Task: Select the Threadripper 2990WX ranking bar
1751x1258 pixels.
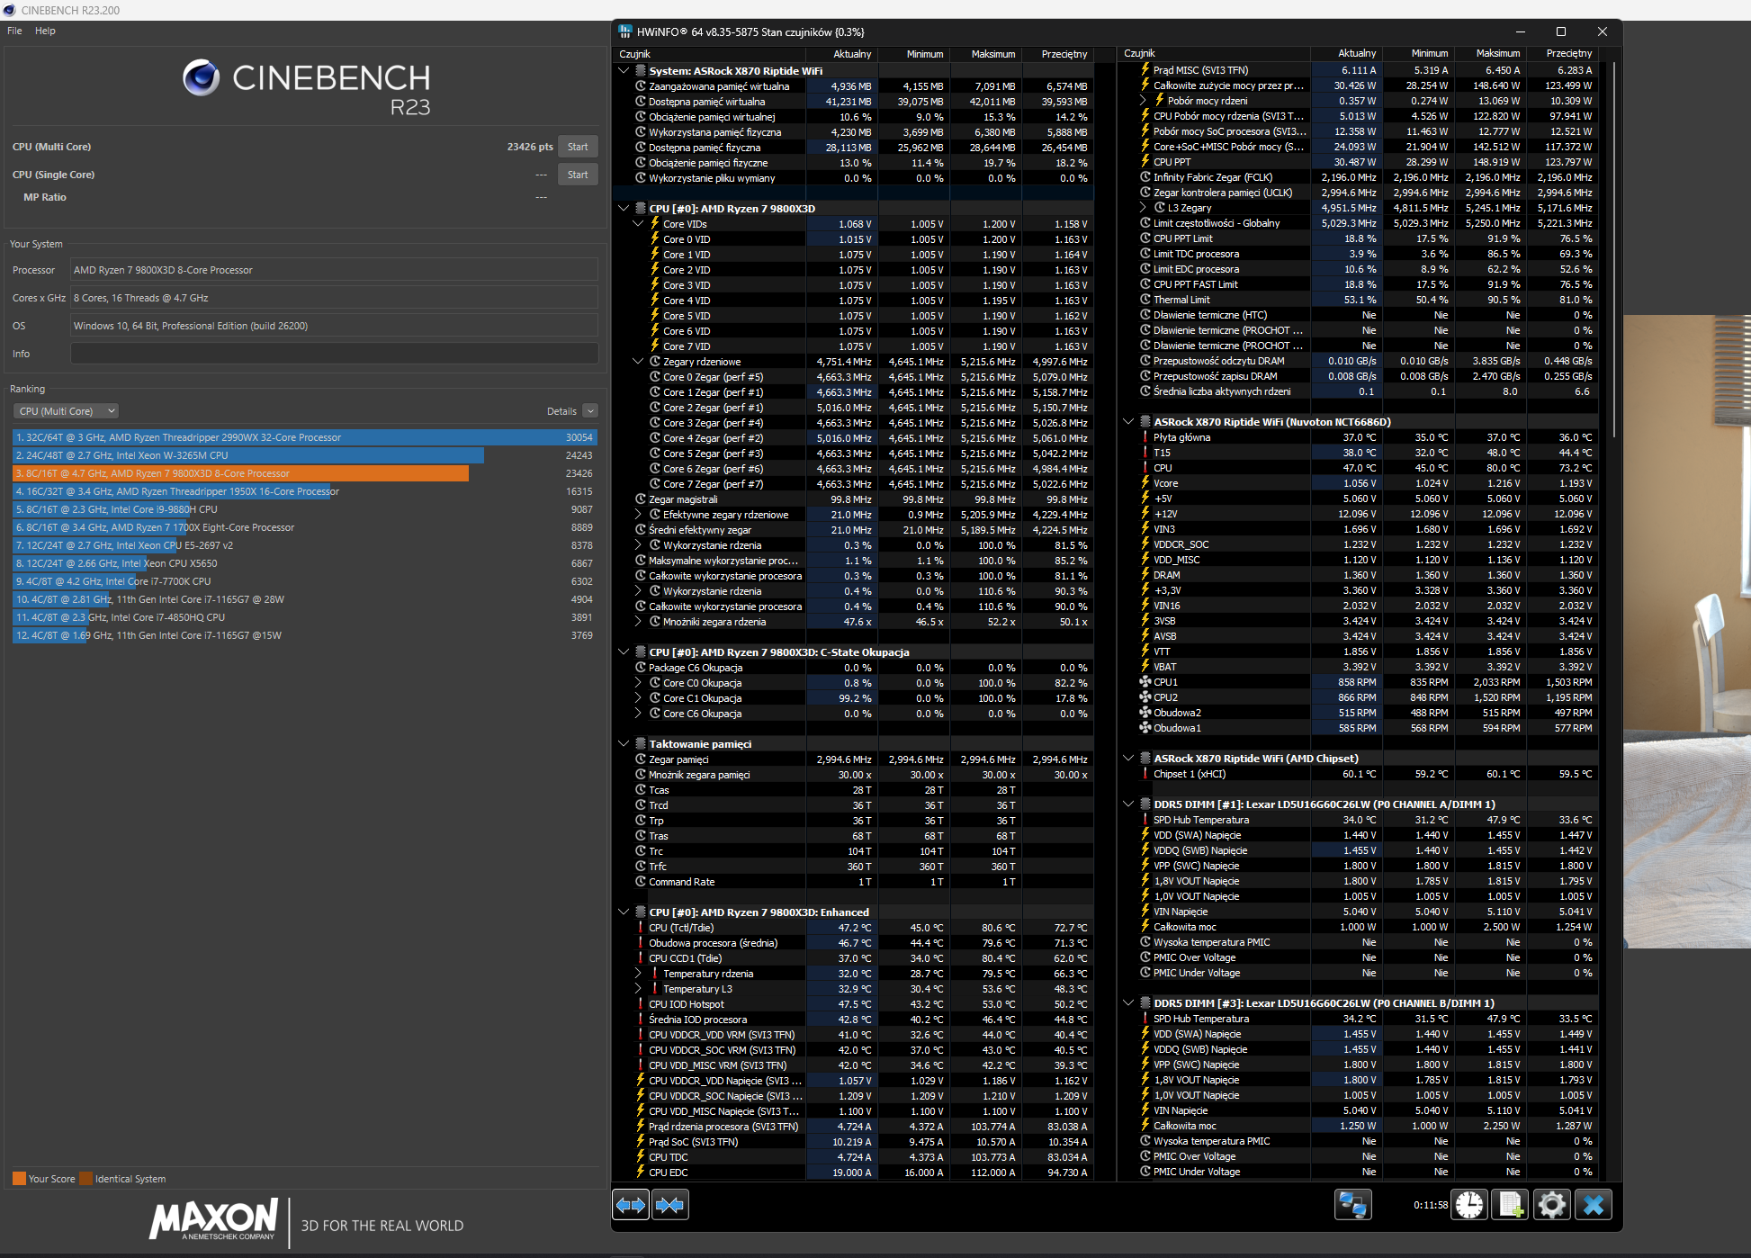Action: [x=304, y=437]
